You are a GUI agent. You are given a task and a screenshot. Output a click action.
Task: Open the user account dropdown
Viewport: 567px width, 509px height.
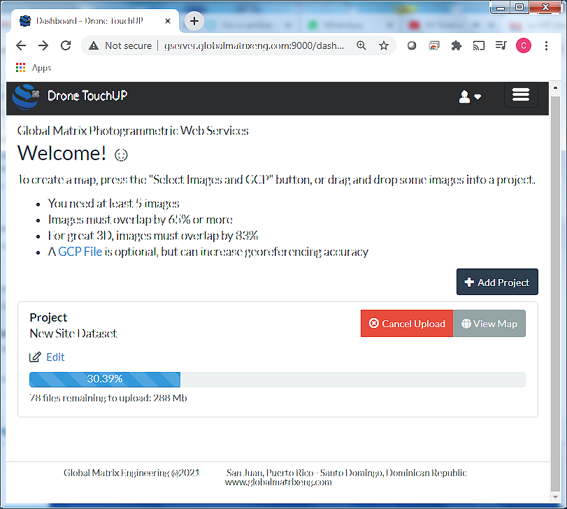tap(470, 97)
